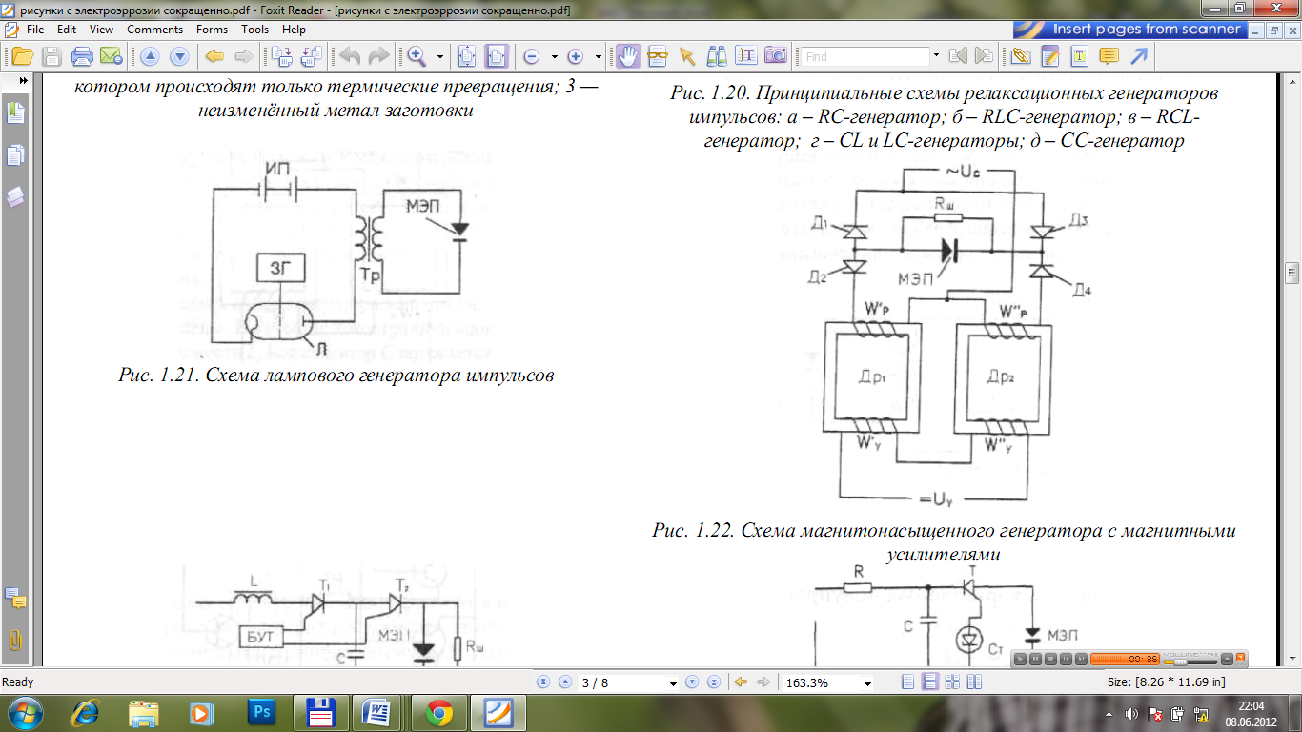Select the Hand tool

[627, 56]
